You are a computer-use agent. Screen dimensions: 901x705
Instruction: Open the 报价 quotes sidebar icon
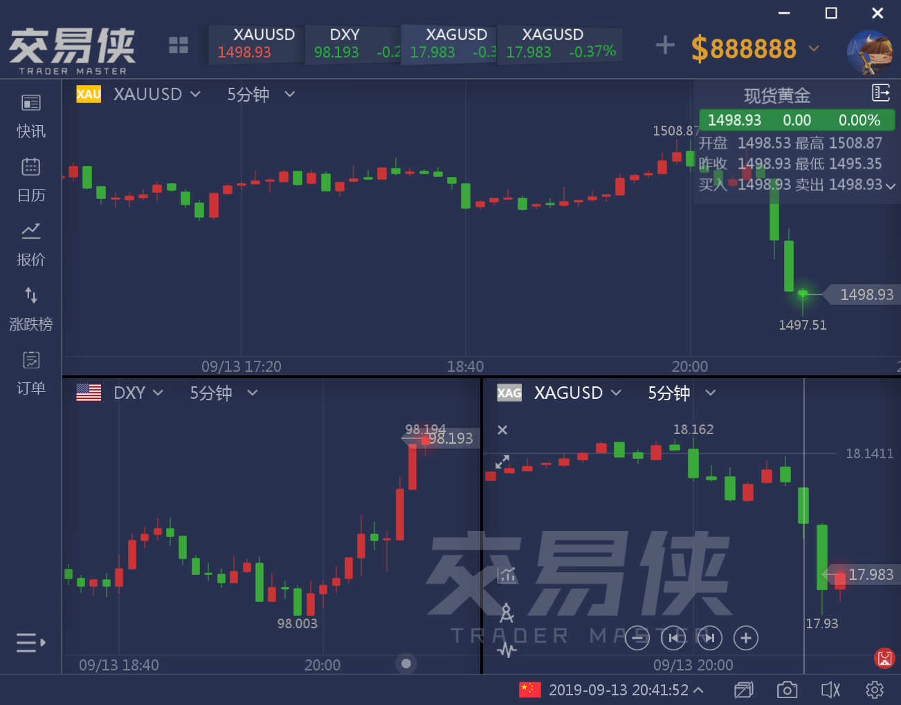pos(31,244)
